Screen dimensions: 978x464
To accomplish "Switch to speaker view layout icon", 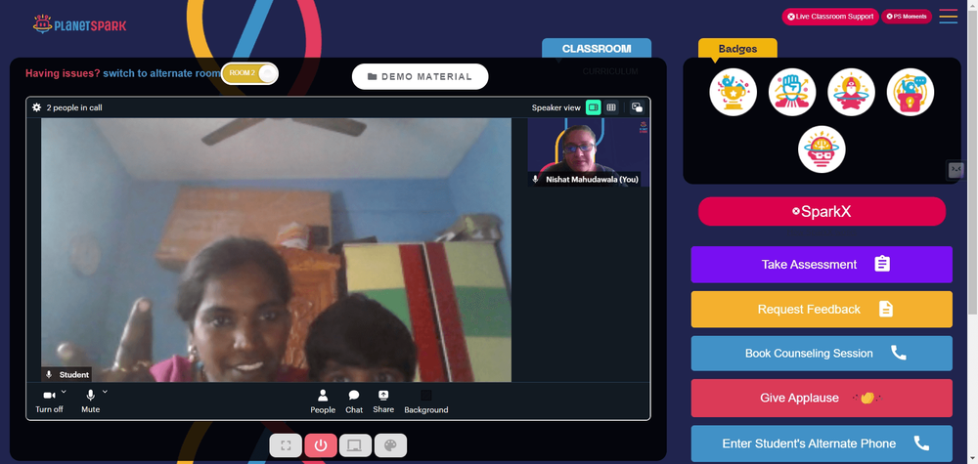I will coord(594,107).
